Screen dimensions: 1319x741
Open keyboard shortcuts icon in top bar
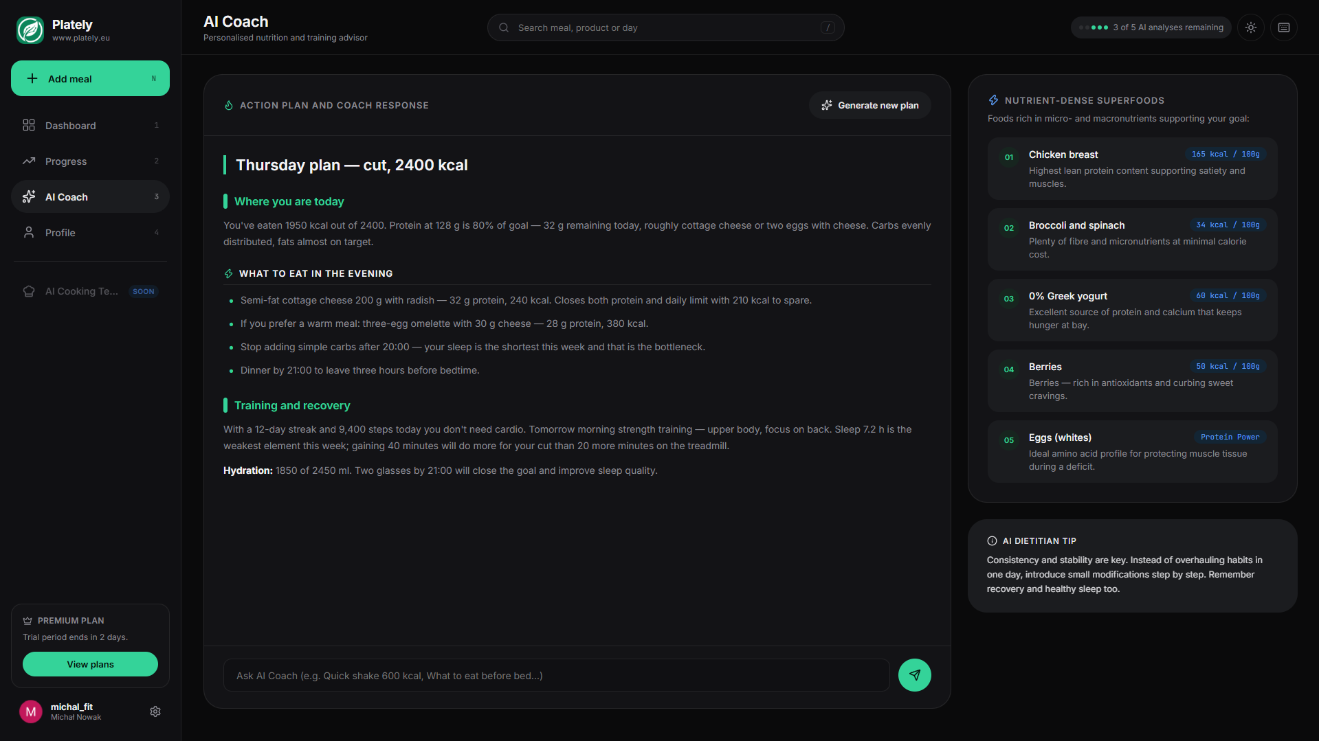[x=1284, y=27]
